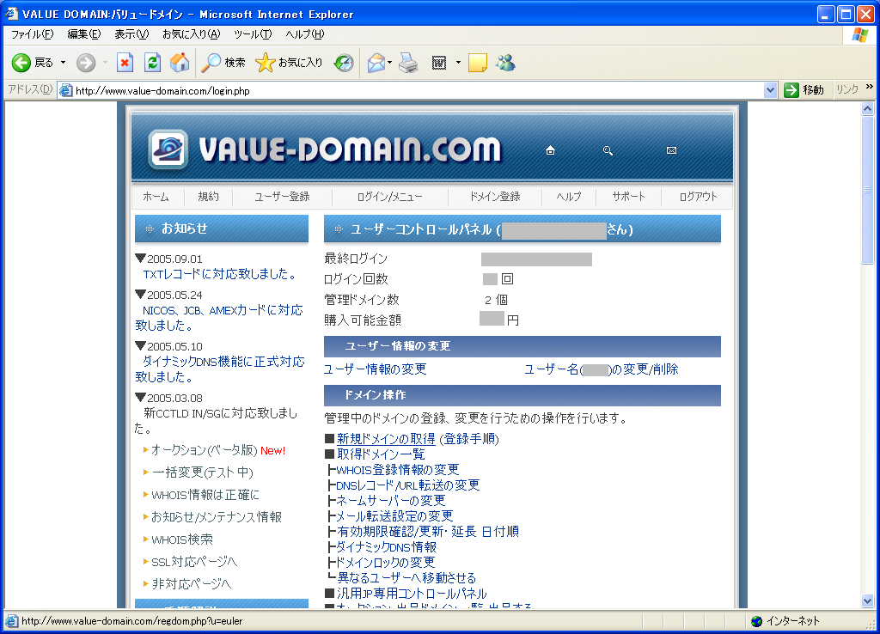
Task: Click the ユーザー情報の変更 link
Action: click(376, 369)
